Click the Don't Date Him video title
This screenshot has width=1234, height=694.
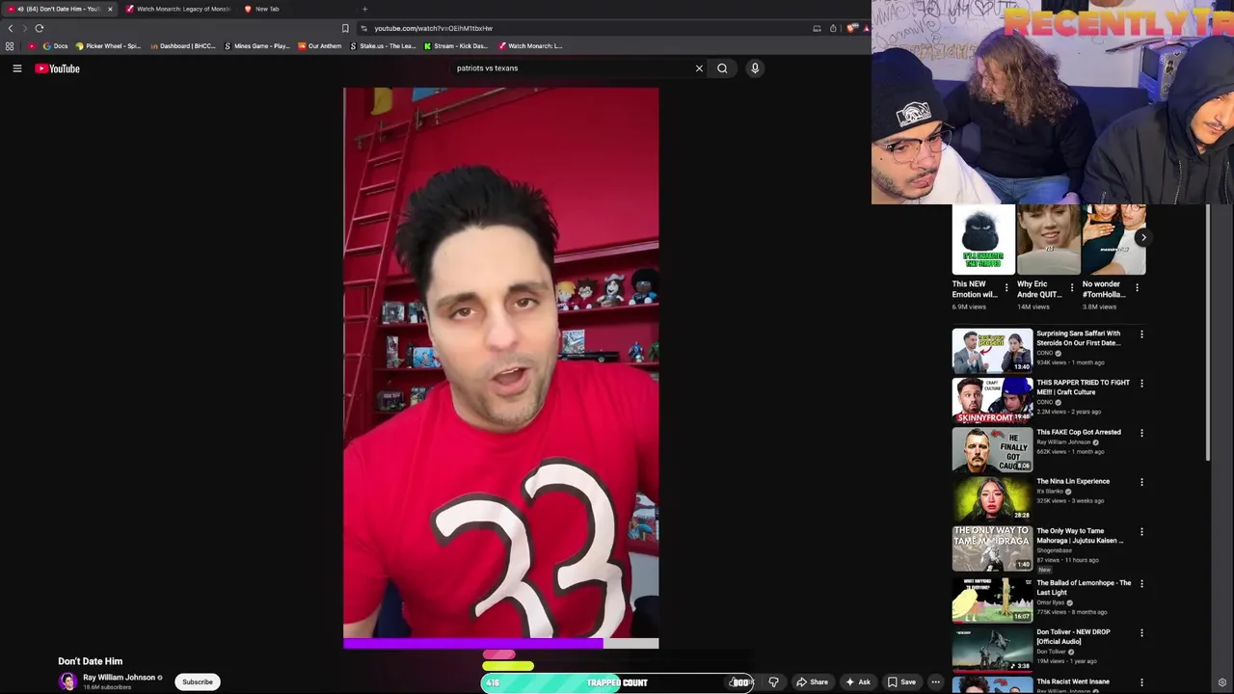pos(90,661)
